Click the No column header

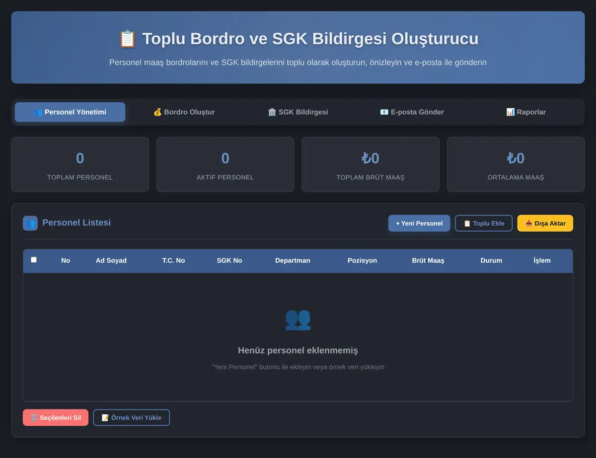point(66,261)
